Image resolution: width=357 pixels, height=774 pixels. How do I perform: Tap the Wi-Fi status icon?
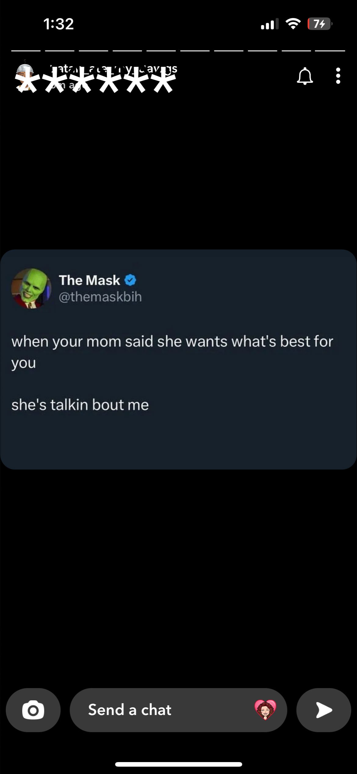[x=293, y=24]
